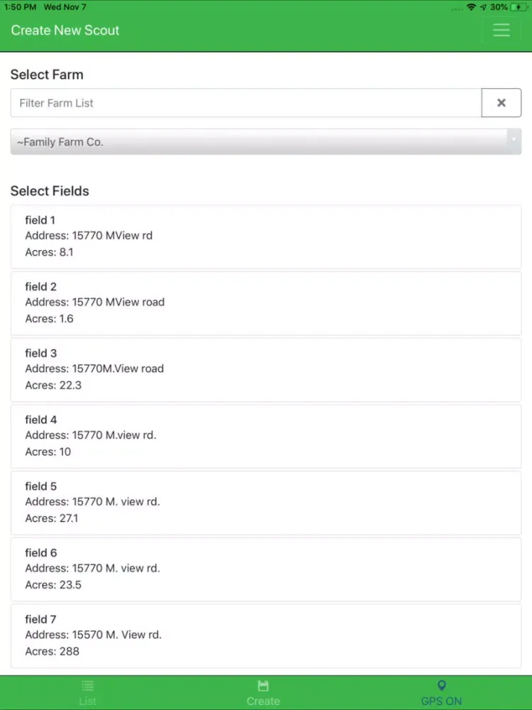Viewport: 532px width, 710px height.
Task: Choose field 7 with 288 acres
Action: (x=266, y=635)
